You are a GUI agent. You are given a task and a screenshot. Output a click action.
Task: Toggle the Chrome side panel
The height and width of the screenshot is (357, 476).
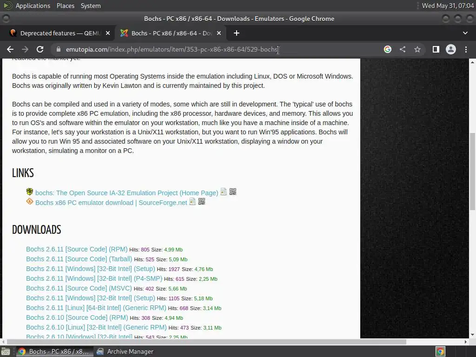436,49
